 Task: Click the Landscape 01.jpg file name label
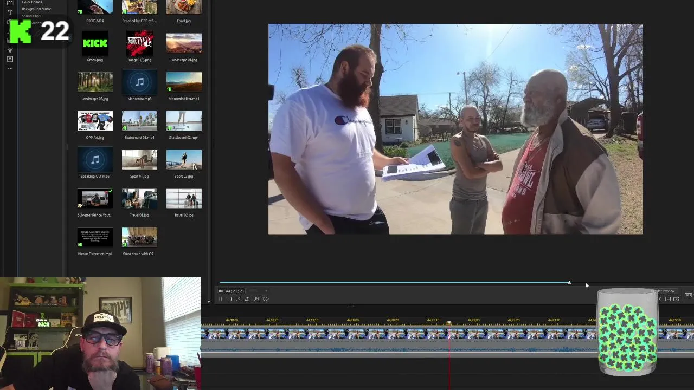[x=184, y=60]
